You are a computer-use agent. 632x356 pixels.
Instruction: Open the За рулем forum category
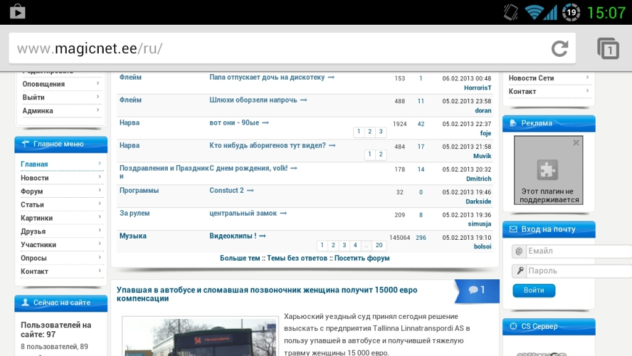134,213
